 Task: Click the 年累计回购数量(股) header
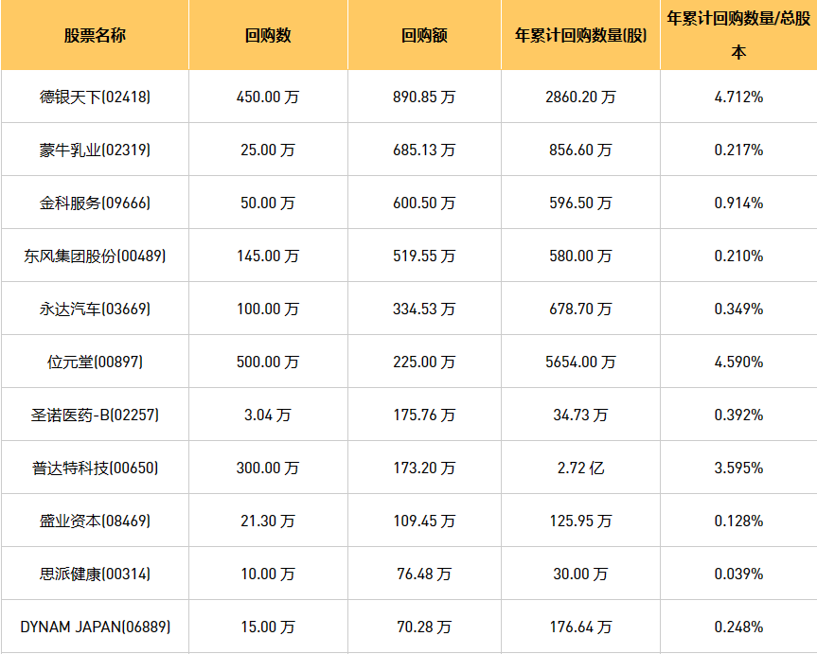pyautogui.click(x=580, y=36)
